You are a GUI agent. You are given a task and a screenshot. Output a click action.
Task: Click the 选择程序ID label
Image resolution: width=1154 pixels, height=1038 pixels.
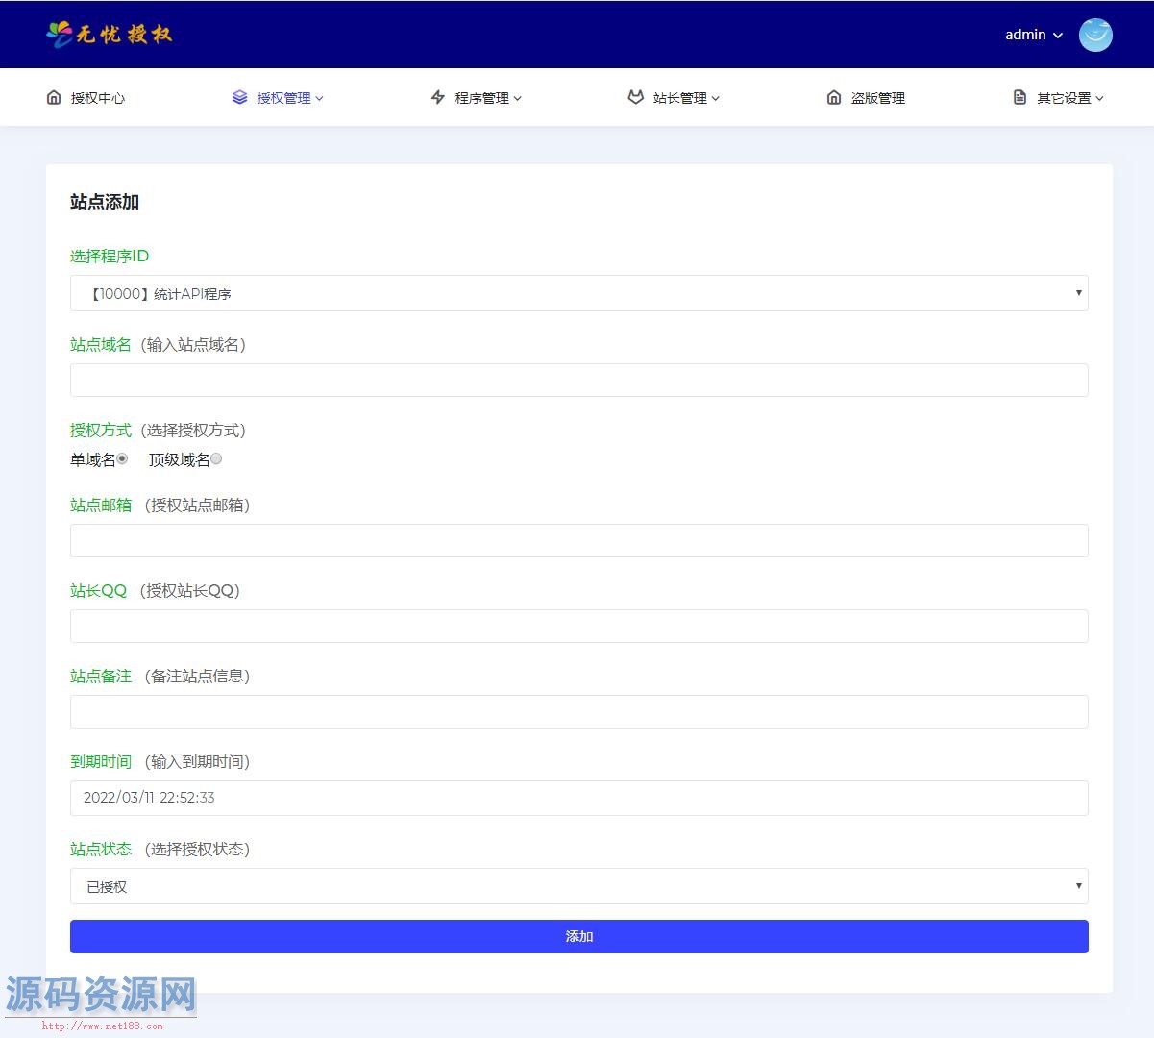(x=110, y=256)
